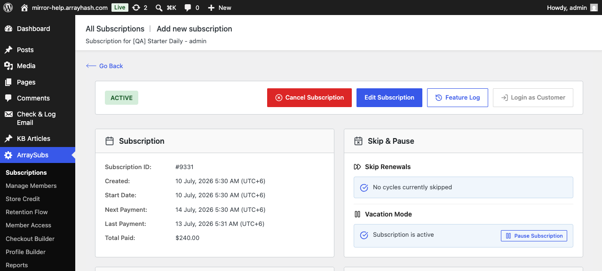This screenshot has height=271, width=602.
Task: Open Profile Builder submenu
Action: click(25, 252)
